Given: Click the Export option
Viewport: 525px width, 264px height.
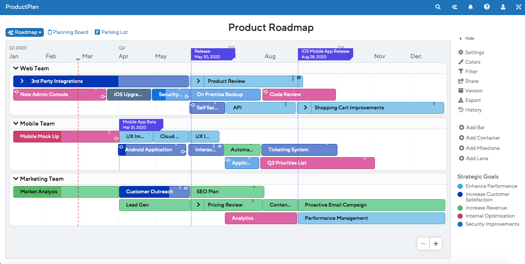Looking at the screenshot, I should click(469, 100).
